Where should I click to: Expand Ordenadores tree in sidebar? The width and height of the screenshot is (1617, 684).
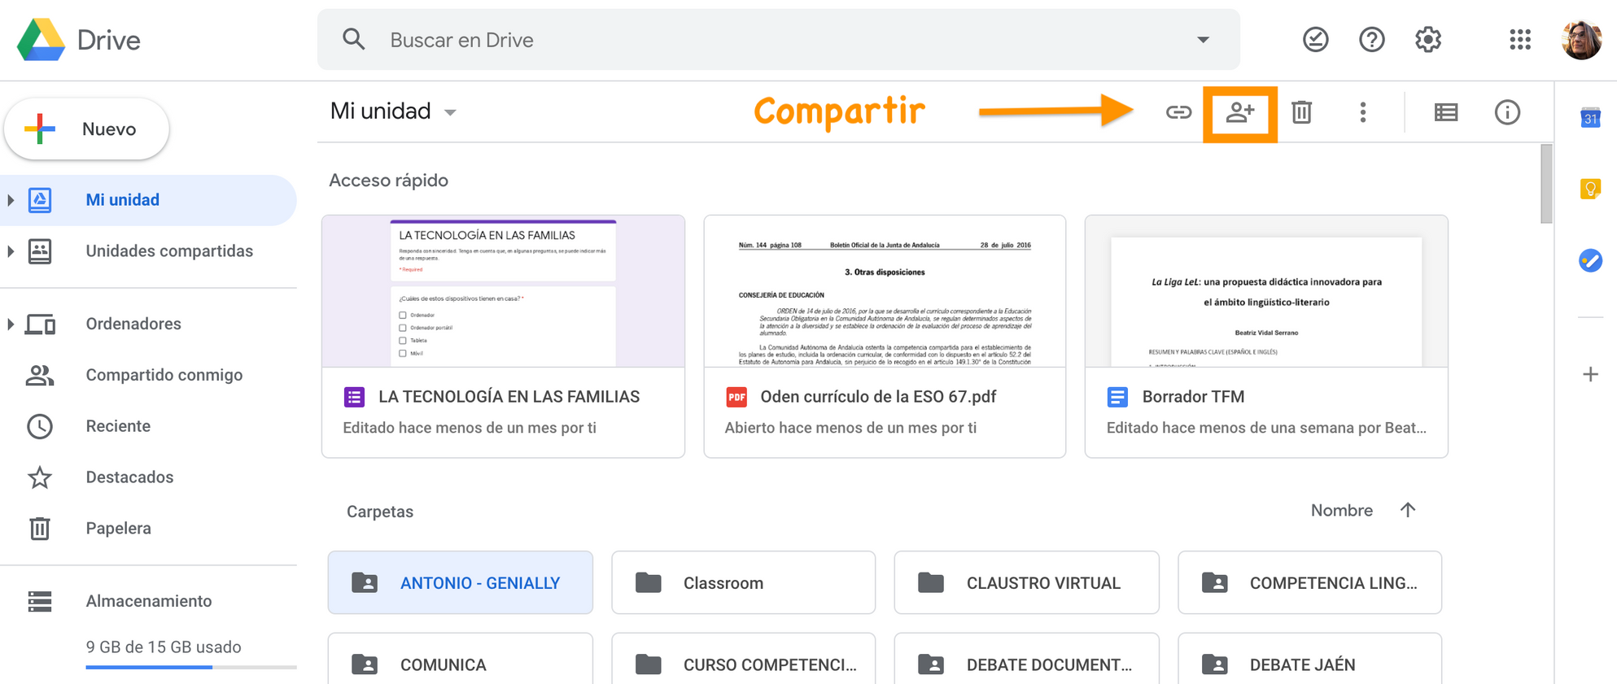point(11,324)
